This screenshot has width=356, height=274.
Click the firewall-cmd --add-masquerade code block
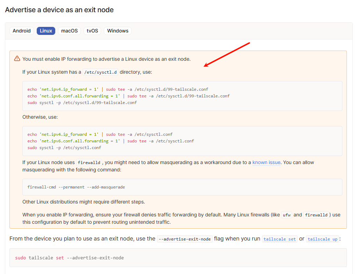click(76, 187)
